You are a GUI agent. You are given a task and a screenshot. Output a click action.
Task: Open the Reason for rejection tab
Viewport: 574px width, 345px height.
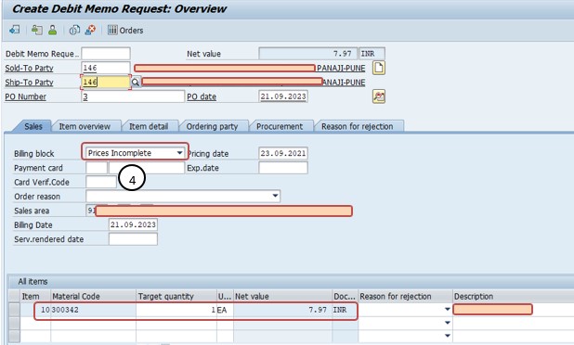click(358, 126)
